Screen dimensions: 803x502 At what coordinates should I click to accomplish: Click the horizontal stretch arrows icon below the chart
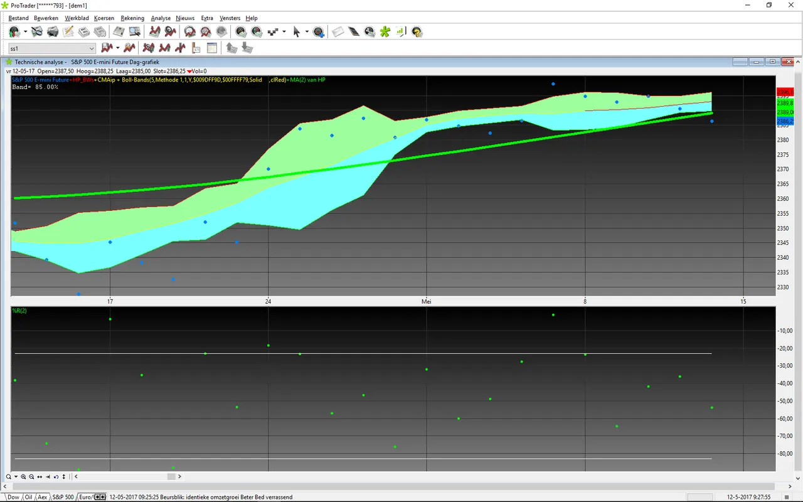click(40, 477)
